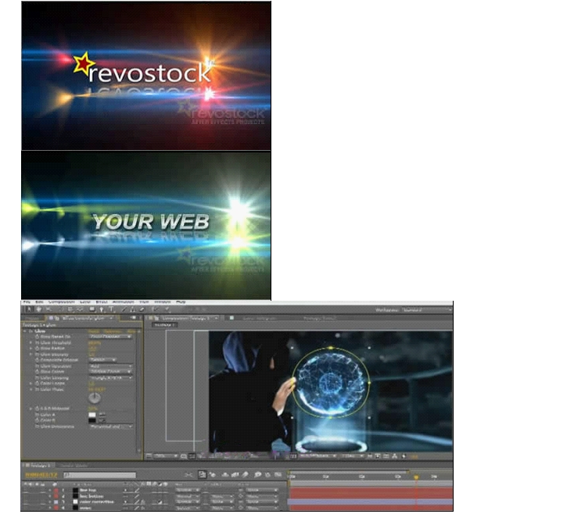Expand the Glow Radius property
Viewport: 585px width, 514px height.
[x=31, y=348]
